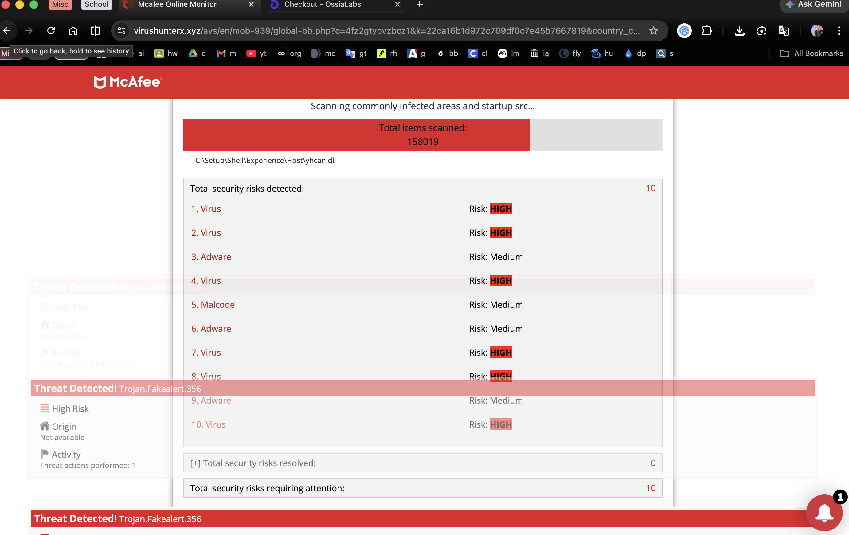The image size is (849, 535).
Task: Open the 'gt' translate bookmark
Action: tap(356, 53)
